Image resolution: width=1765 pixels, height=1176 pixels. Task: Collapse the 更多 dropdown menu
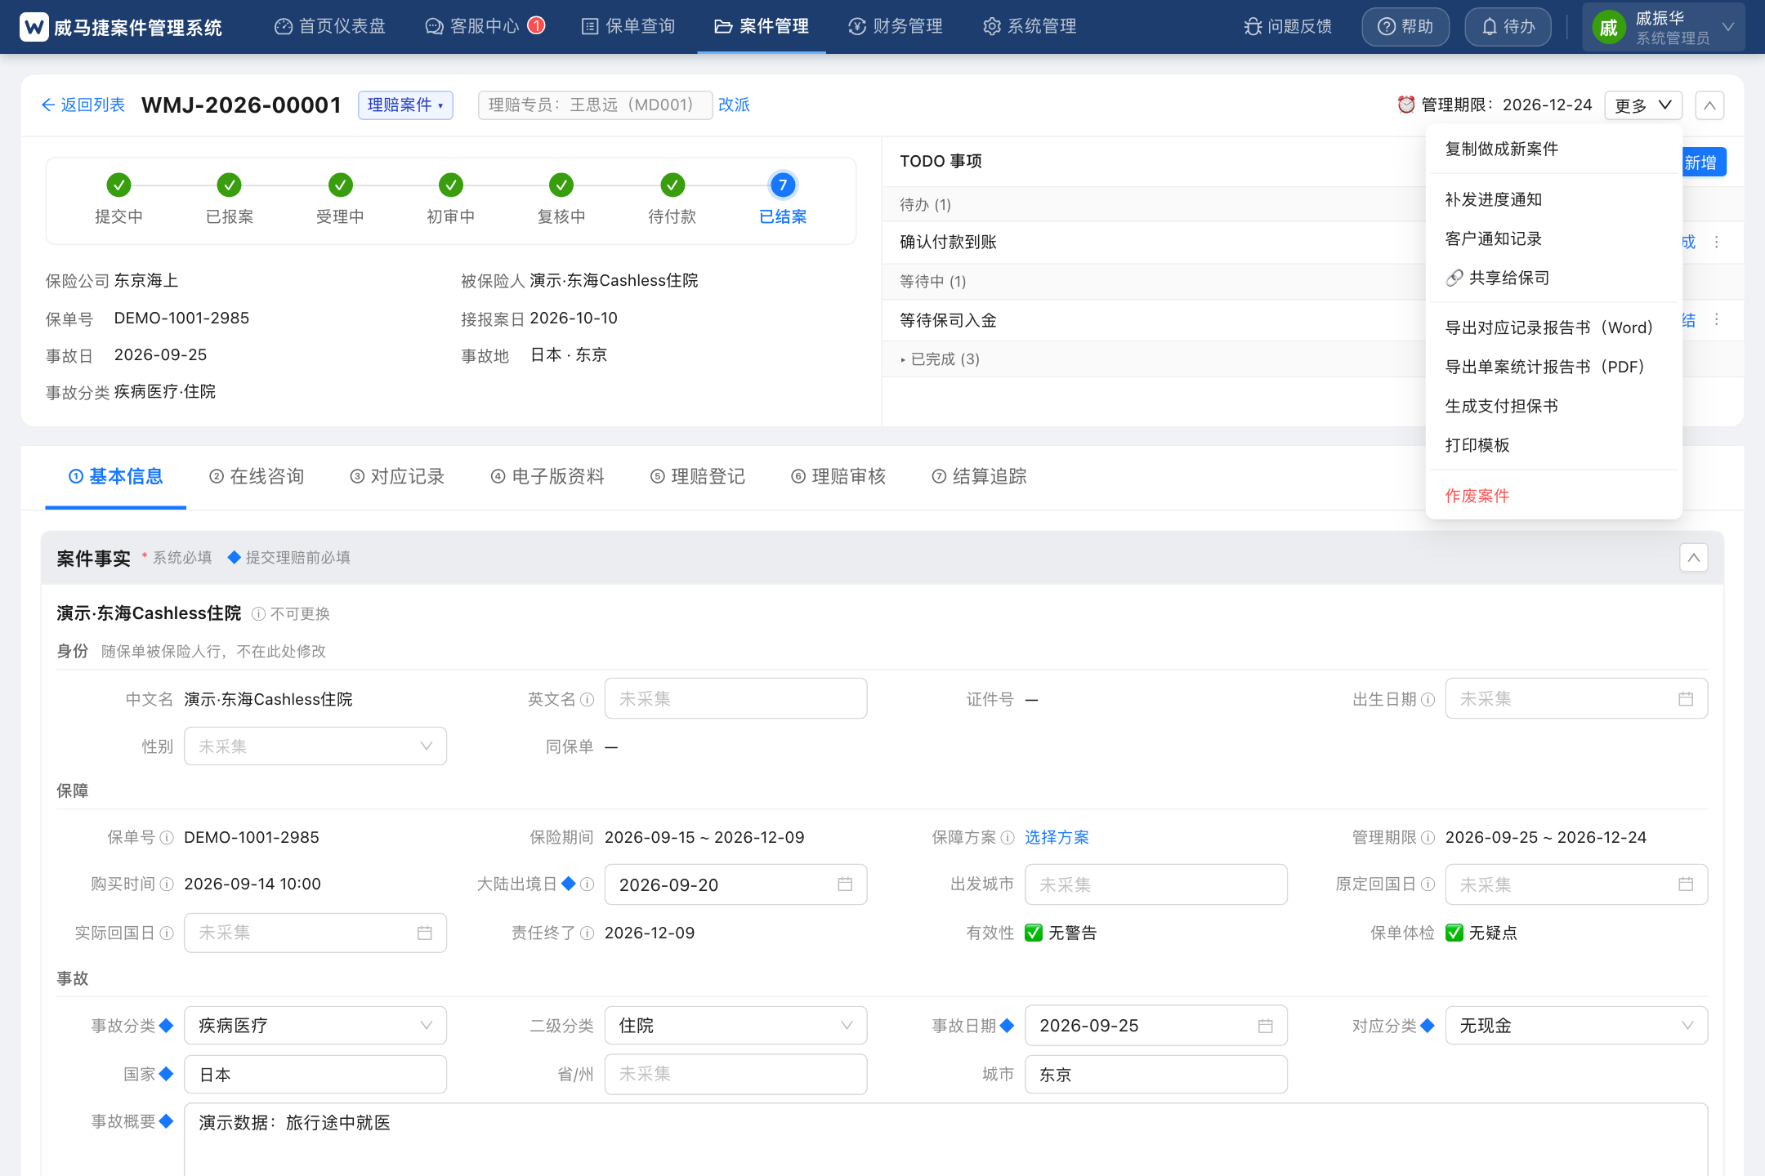(1642, 105)
